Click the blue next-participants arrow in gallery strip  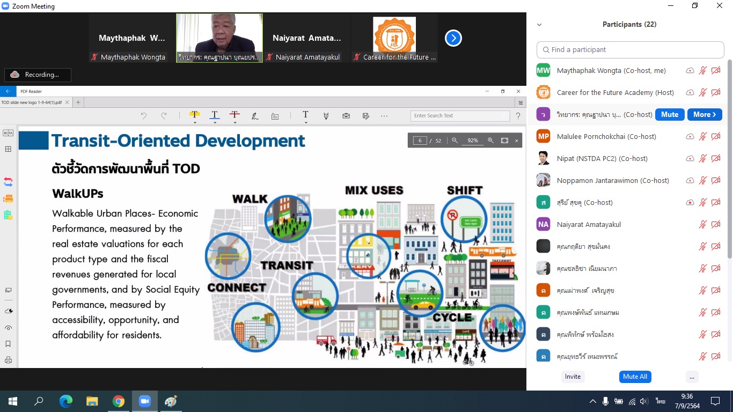(453, 38)
